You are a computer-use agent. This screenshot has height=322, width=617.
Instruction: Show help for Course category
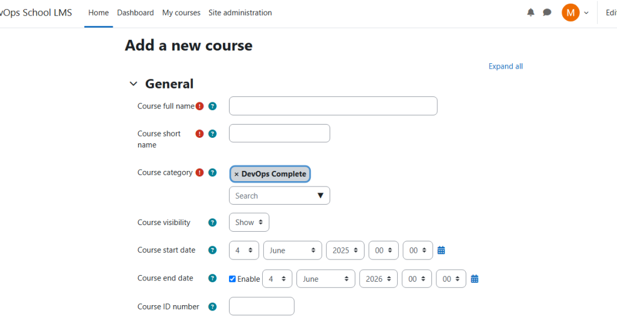(213, 173)
